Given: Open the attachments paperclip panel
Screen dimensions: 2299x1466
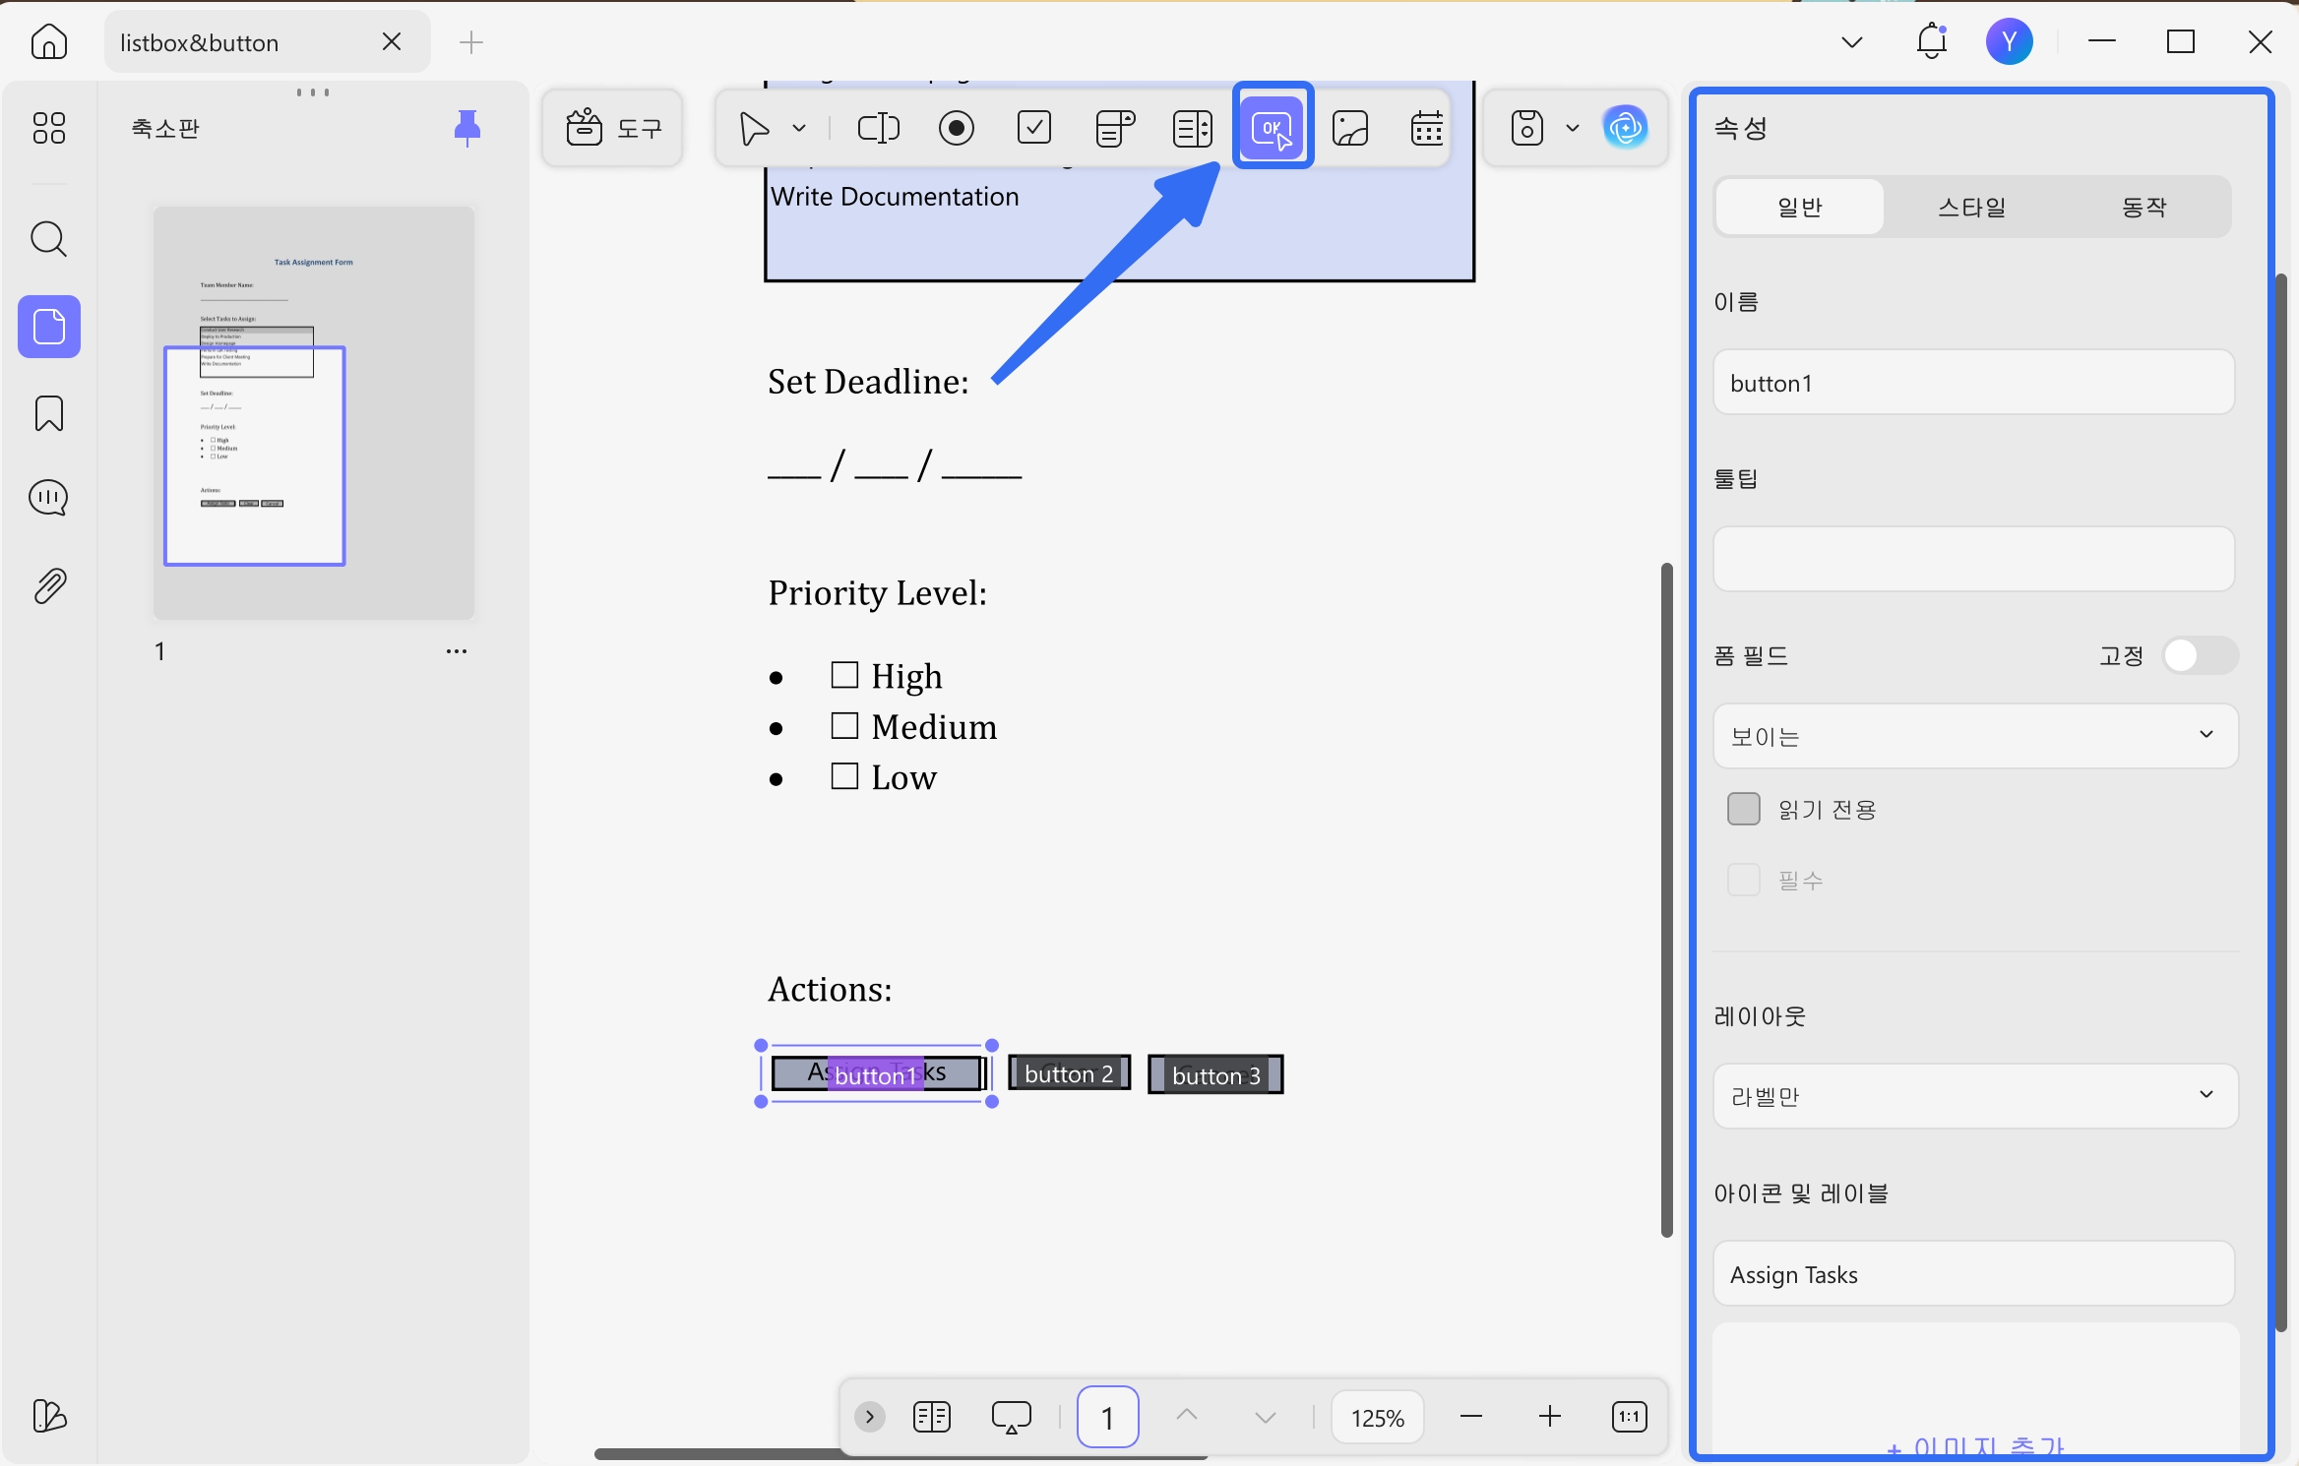Looking at the screenshot, I should (49, 586).
